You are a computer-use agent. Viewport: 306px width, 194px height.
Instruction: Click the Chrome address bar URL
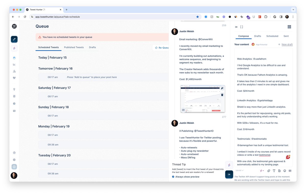coord(57,17)
